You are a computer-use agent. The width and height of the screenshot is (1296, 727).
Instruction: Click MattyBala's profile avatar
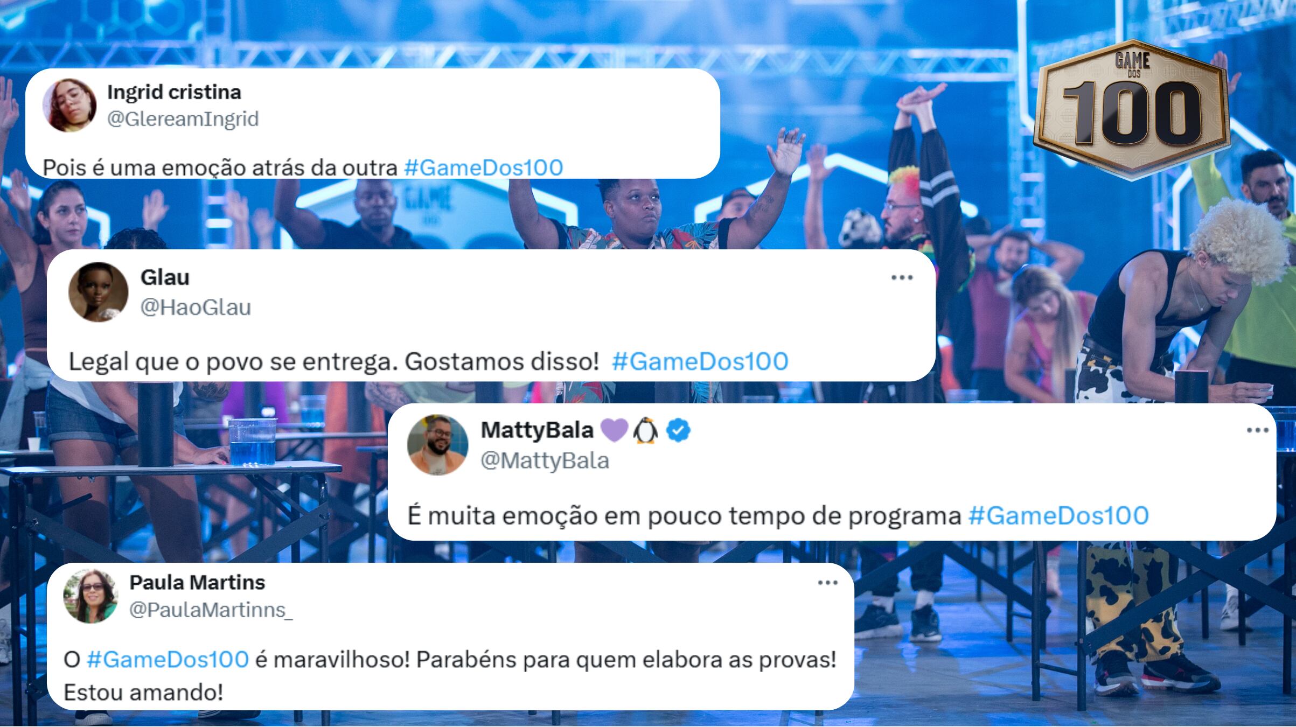point(437,445)
